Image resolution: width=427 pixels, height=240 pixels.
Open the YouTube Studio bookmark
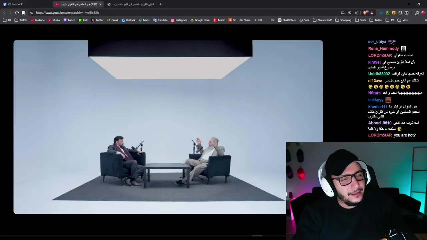pos(54,20)
